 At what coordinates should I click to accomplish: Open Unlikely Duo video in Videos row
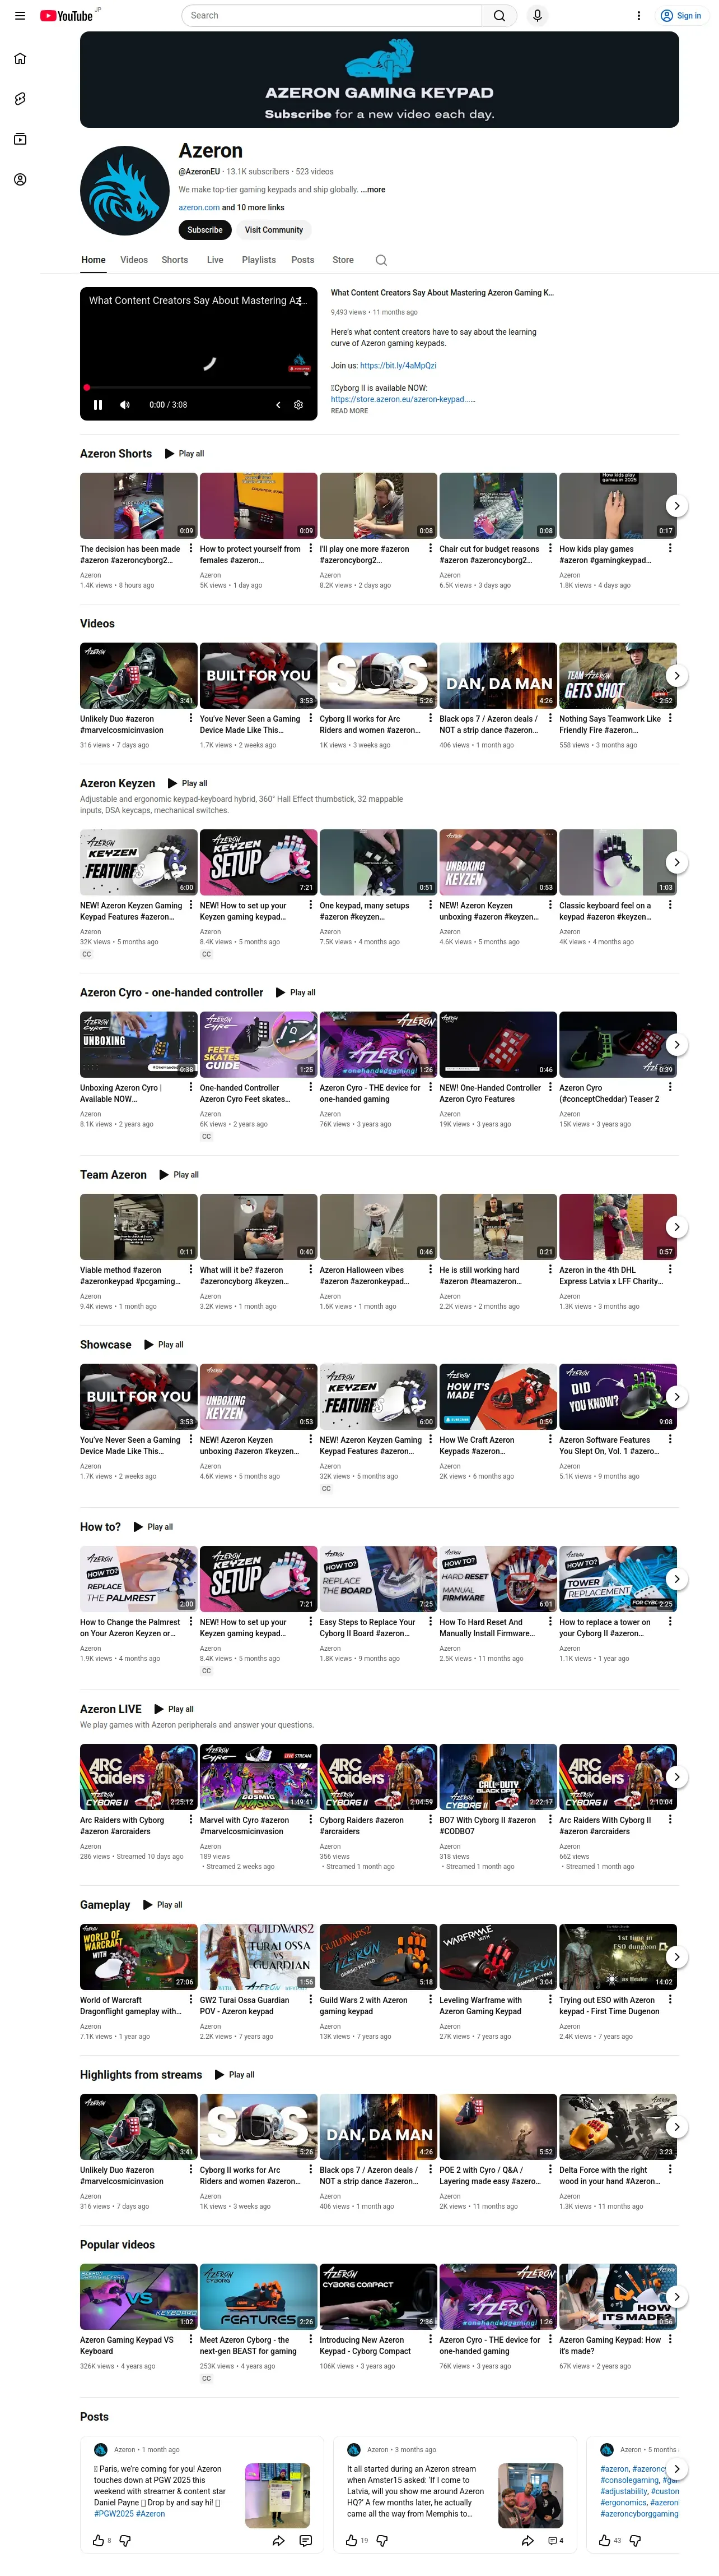pos(138,676)
